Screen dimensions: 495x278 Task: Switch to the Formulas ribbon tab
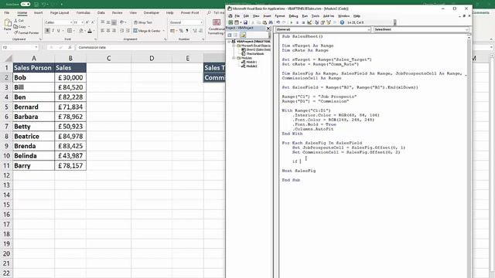pyautogui.click(x=84, y=12)
